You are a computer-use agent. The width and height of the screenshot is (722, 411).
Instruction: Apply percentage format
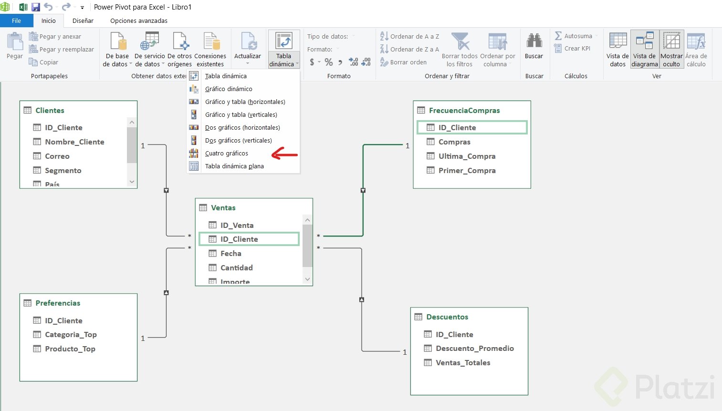pos(329,62)
